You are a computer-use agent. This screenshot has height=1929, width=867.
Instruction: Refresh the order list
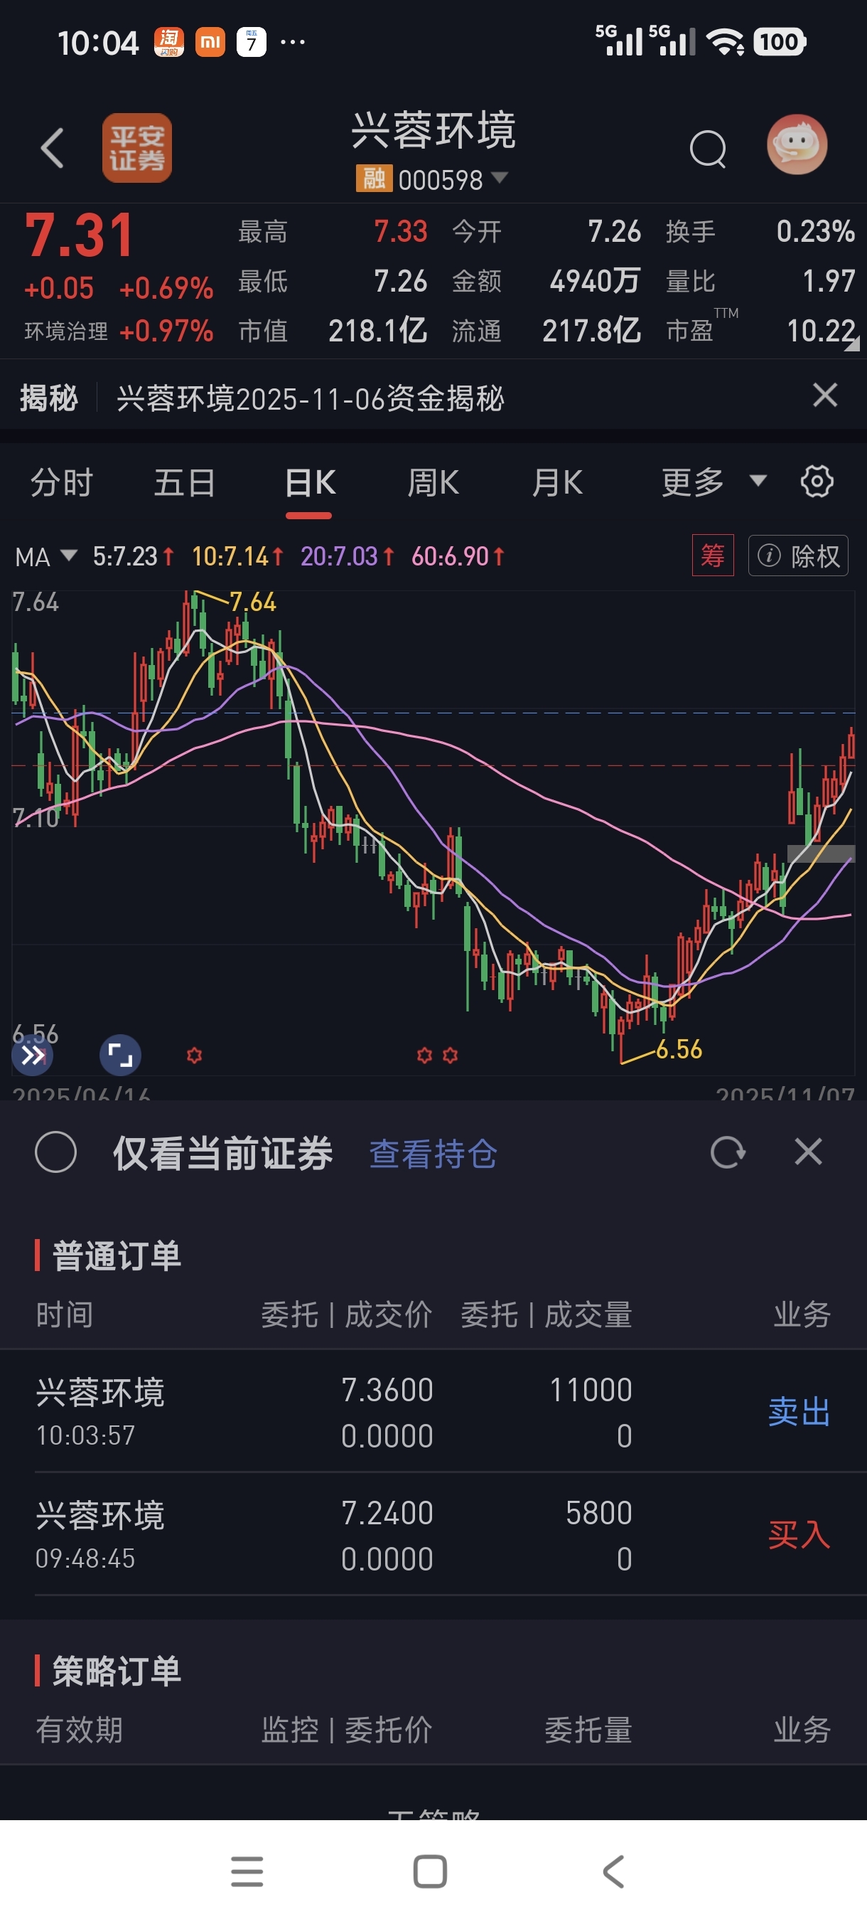pos(727,1152)
